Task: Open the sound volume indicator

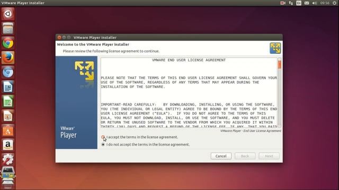Action: tap(314, 3)
